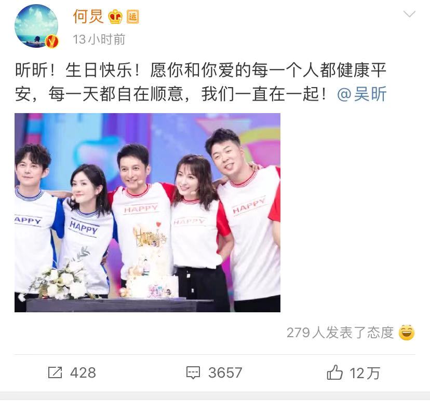This screenshot has width=430, height=401.
Task: Tap the gold crown membership badge
Action: point(115,17)
